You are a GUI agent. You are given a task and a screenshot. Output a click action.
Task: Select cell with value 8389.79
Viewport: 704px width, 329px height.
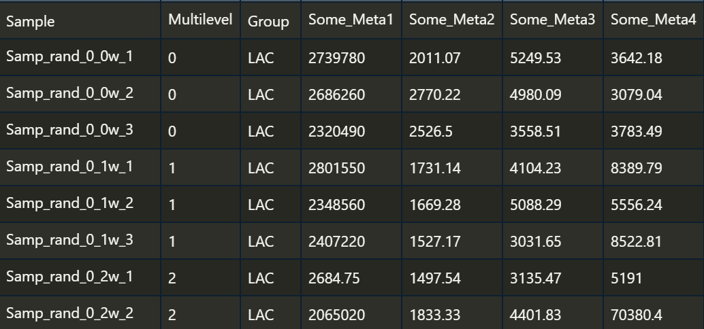pos(654,168)
